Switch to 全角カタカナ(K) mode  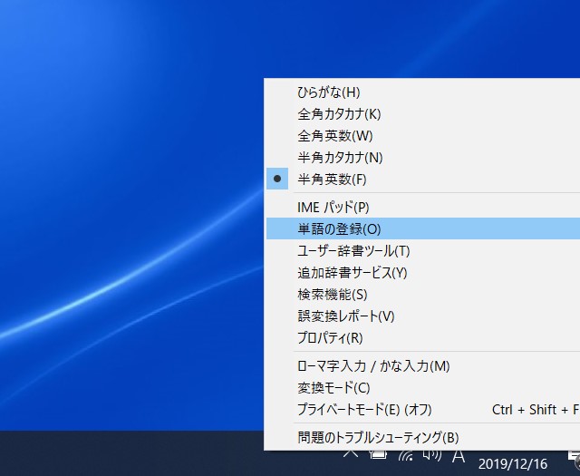[423, 113]
